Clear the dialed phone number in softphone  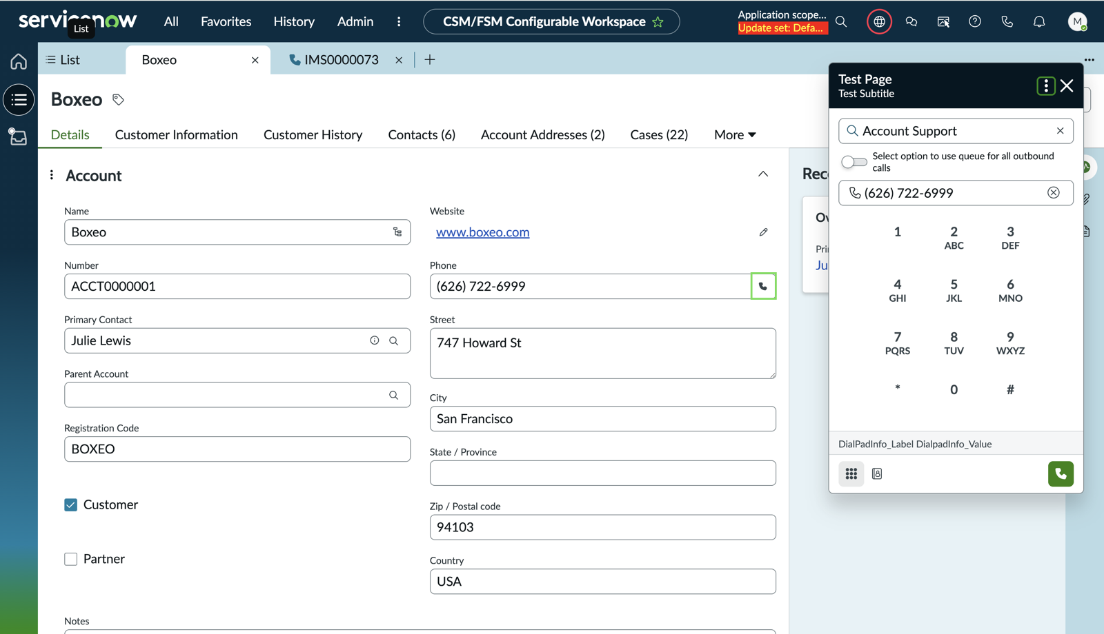1054,193
